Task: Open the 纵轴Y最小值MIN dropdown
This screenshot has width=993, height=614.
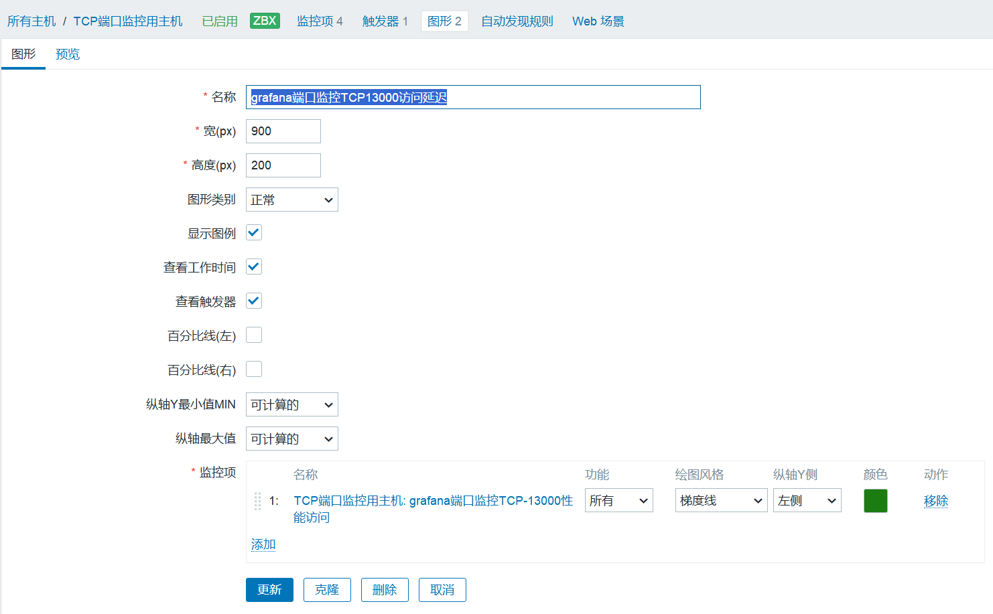Action: (x=291, y=404)
